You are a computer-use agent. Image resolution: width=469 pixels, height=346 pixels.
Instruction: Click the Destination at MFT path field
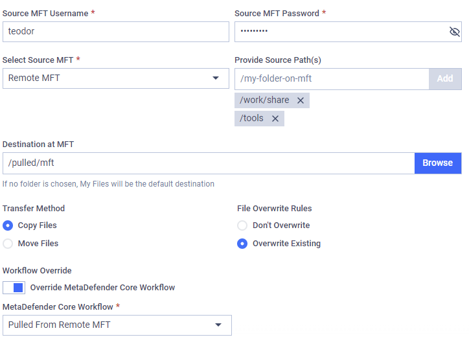pyautogui.click(x=209, y=163)
